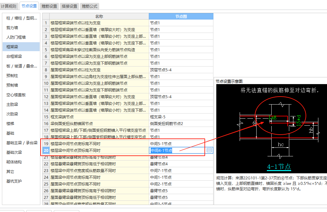Viewport: 327px width, 212px height.
Task: Select 侧面受扭钢筋节点2 cell
Action: [181, 124]
